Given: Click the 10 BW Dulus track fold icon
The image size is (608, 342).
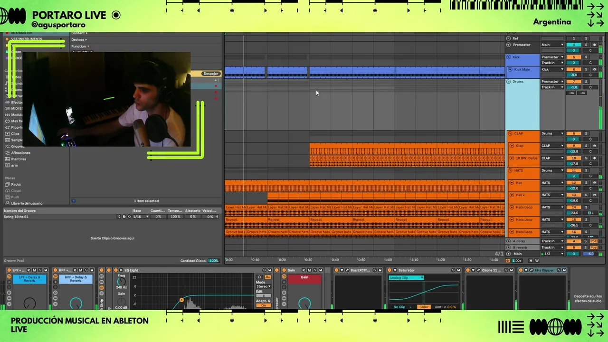Looking at the screenshot, I should click(512, 158).
